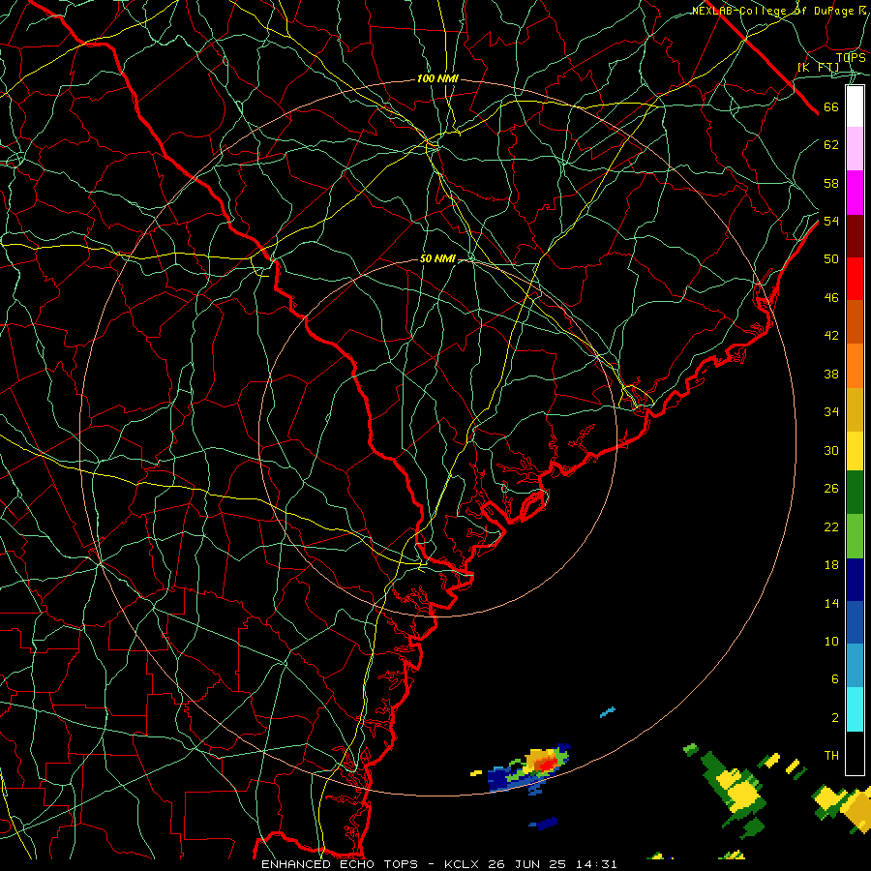The height and width of the screenshot is (871, 871).
Task: Click the "14" scale value
Action: click(x=831, y=603)
